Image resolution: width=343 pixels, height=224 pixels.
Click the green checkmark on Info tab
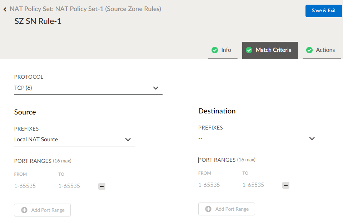215,50
